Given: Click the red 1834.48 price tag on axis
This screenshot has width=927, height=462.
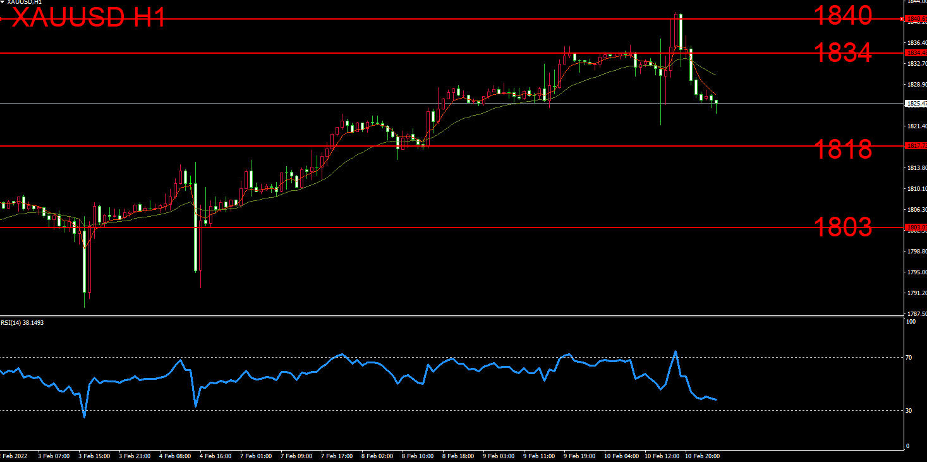Looking at the screenshot, I should tap(916, 53).
